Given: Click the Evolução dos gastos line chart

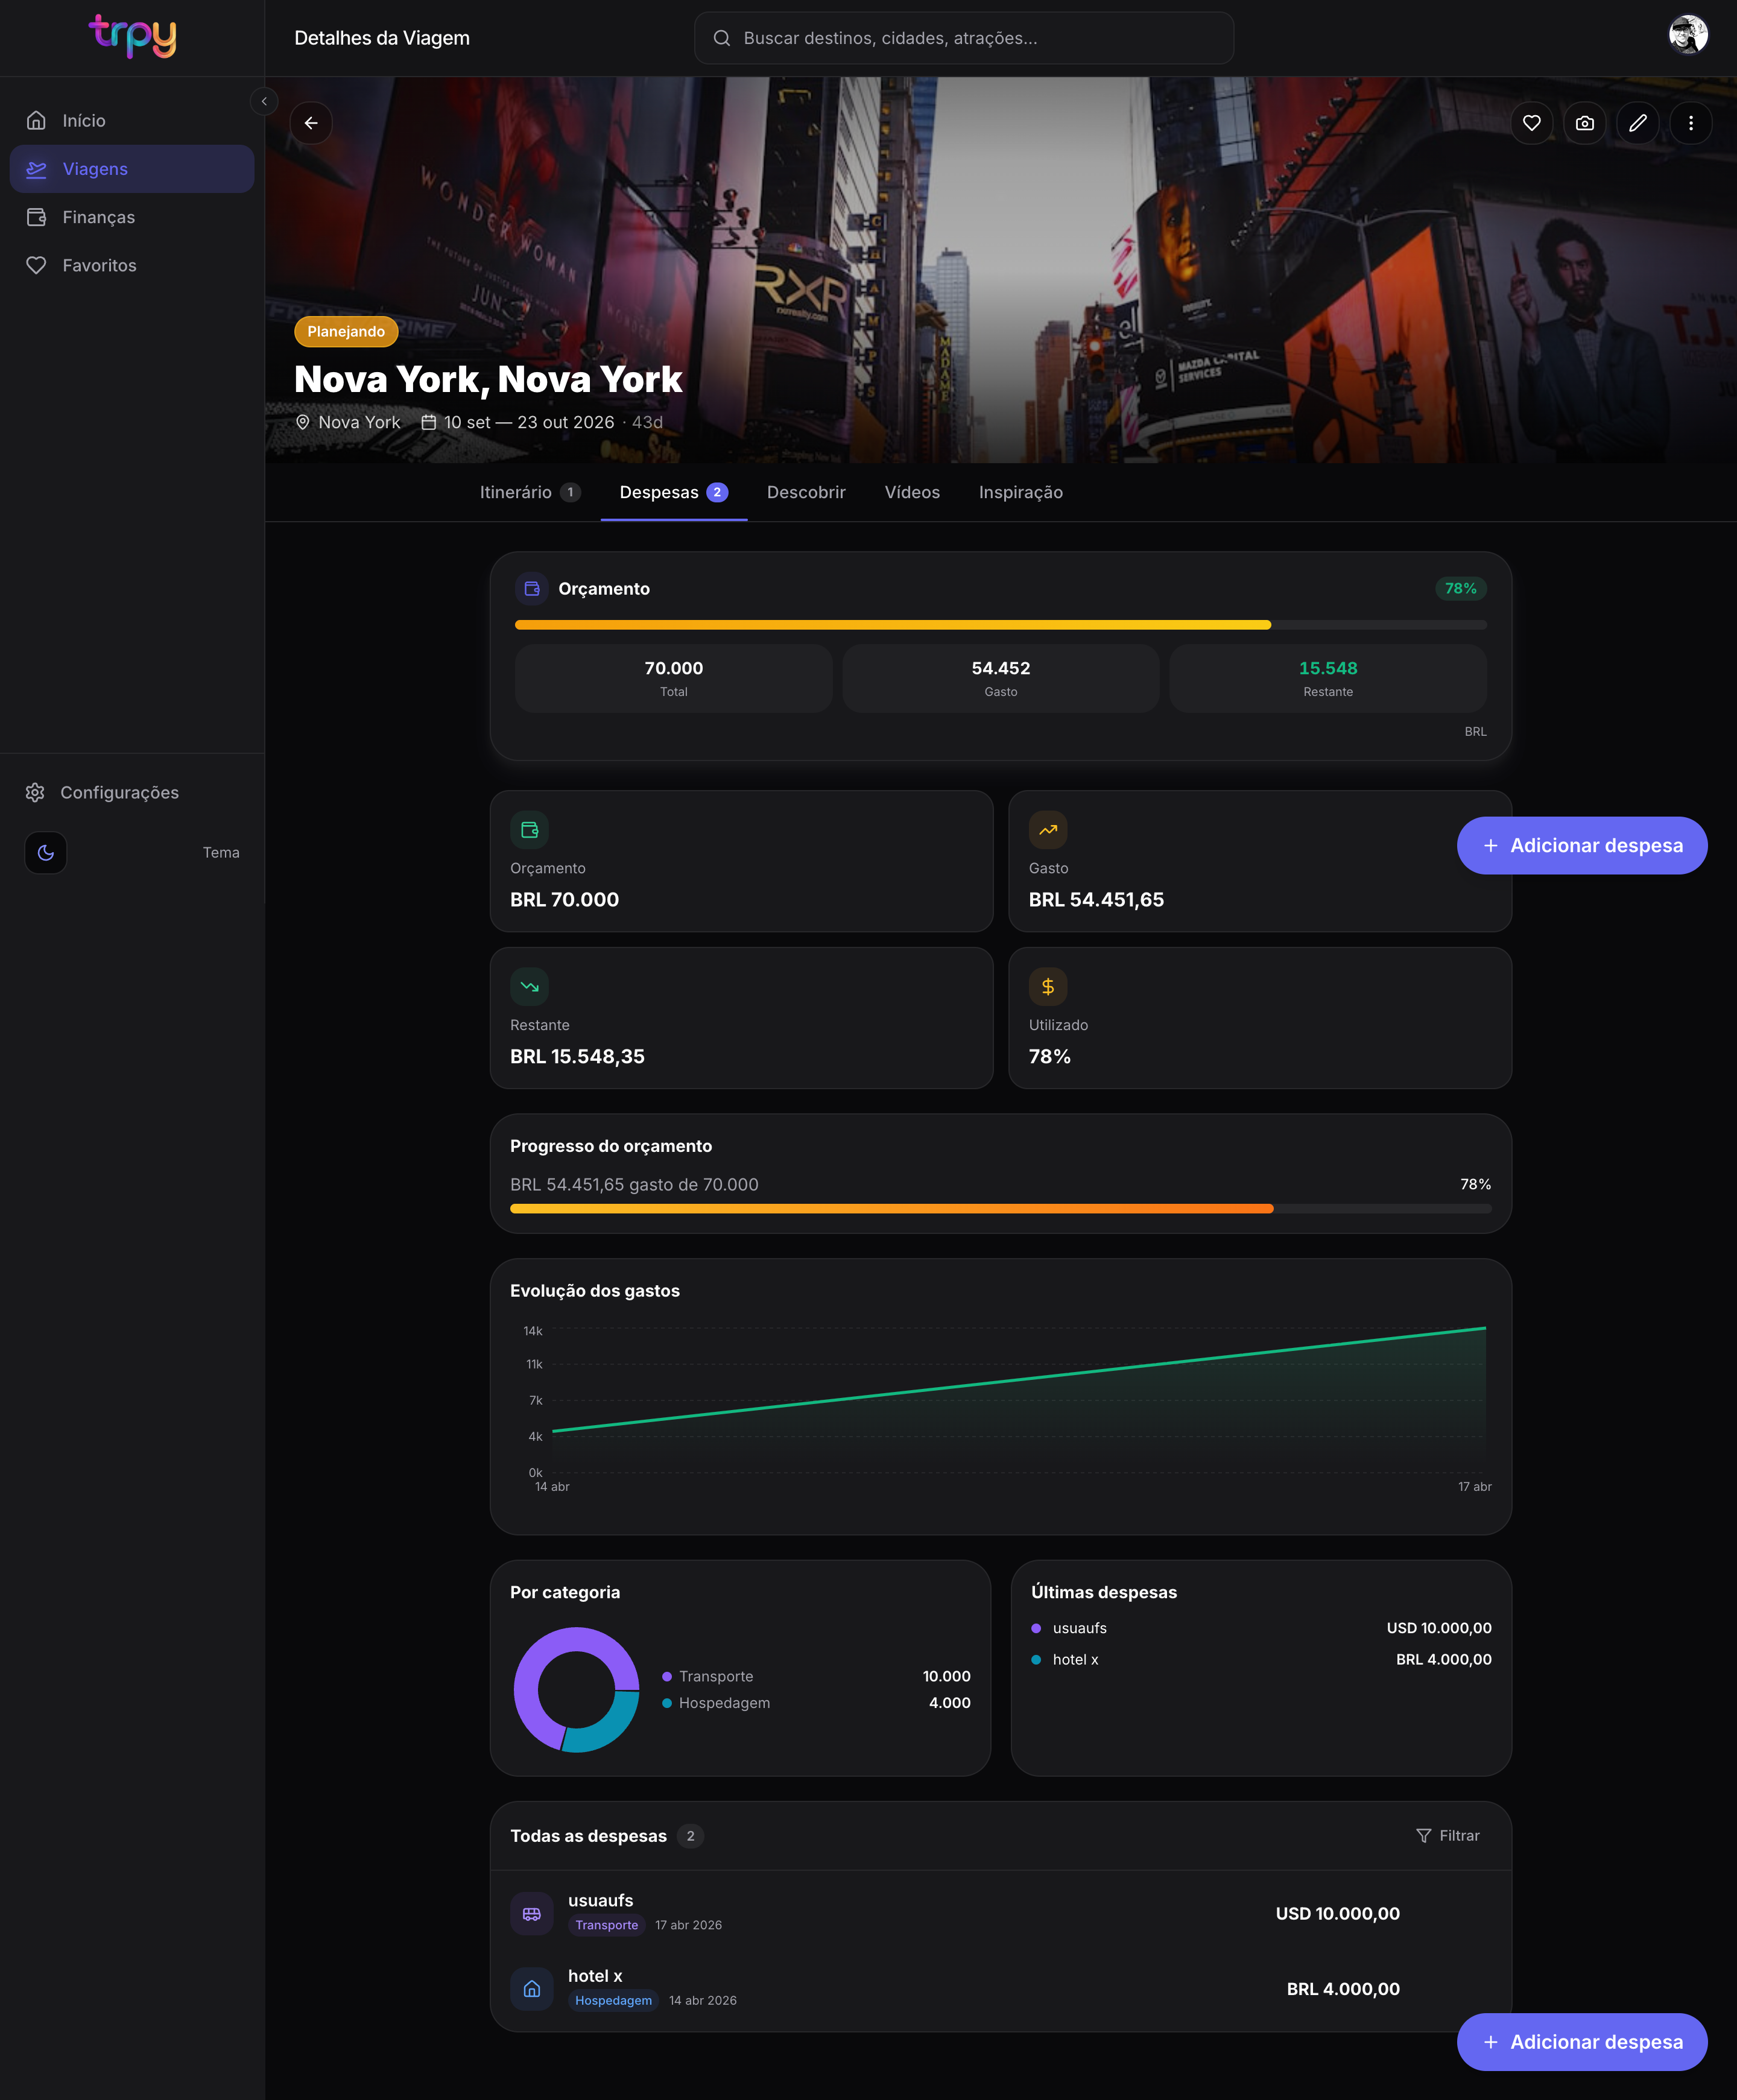Looking at the screenshot, I should point(1018,1400).
